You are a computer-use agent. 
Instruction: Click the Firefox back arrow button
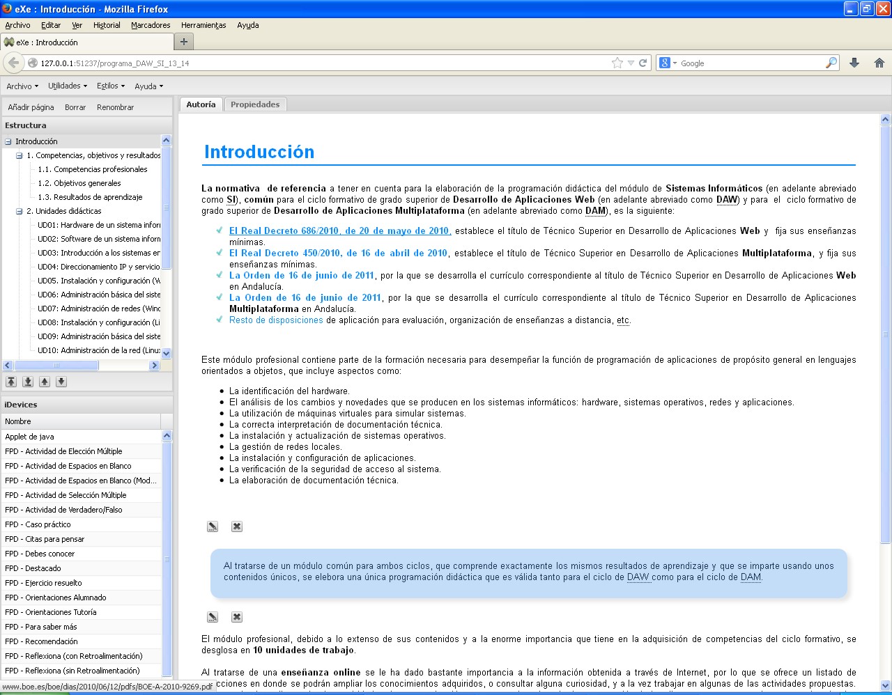[x=13, y=63]
